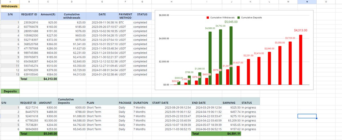Viewport: 342px width, 140px height.
Task: Click the red bar labeled $2,231.00
Action: [x=249, y=72]
